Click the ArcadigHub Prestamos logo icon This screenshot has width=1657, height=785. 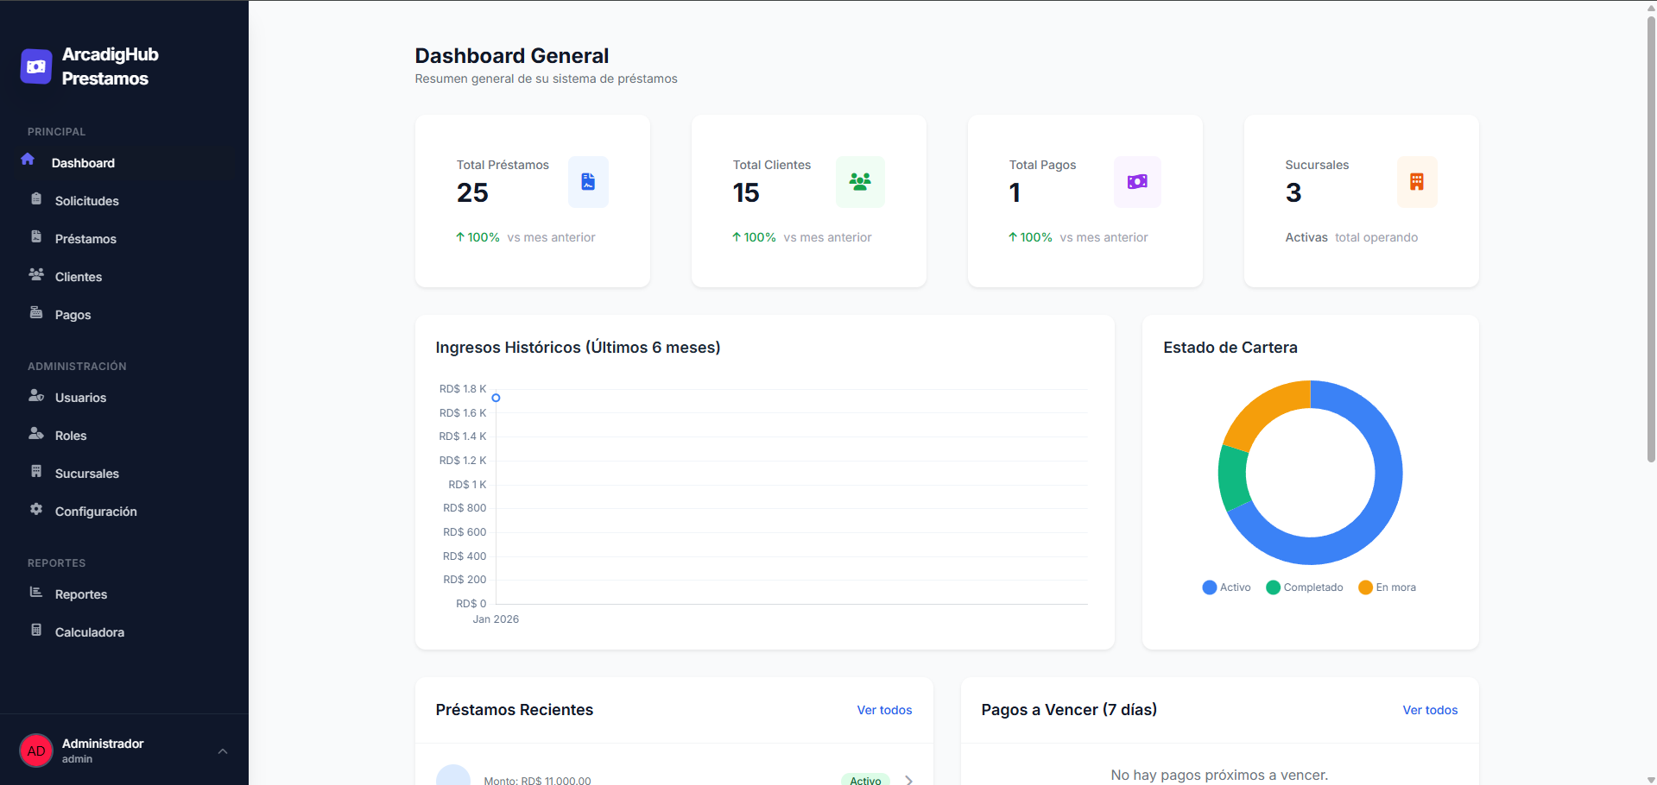[35, 66]
